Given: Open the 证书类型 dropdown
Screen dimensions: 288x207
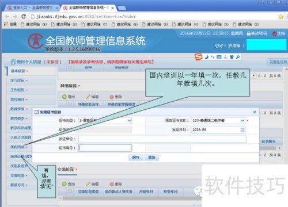Looking at the screenshot, I should click(129, 121).
